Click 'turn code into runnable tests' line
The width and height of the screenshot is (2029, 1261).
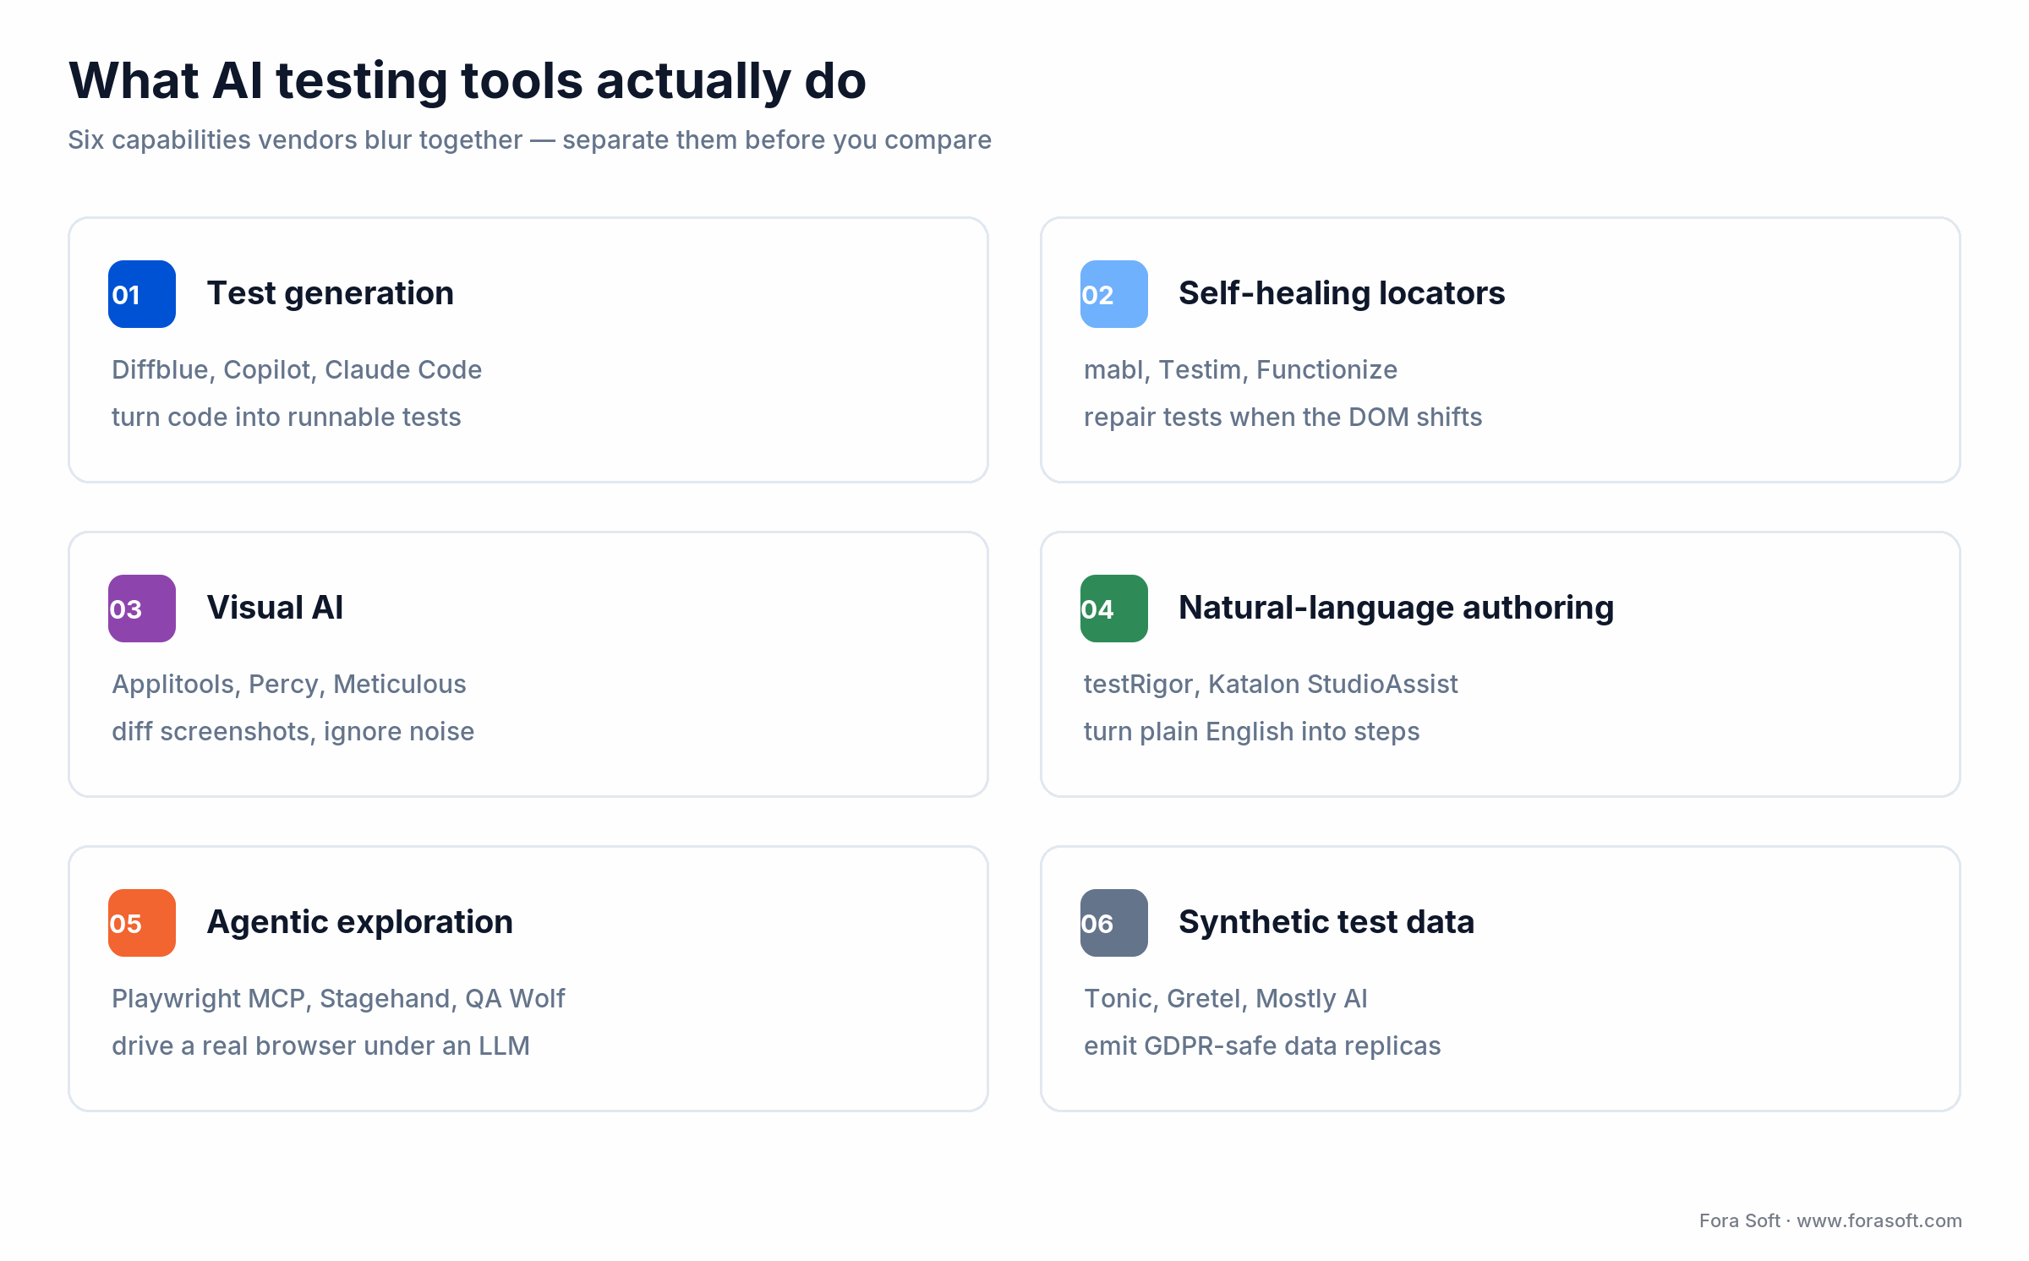coord(287,418)
